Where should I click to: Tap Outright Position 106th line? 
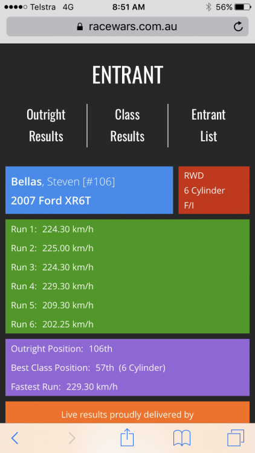pos(62,349)
